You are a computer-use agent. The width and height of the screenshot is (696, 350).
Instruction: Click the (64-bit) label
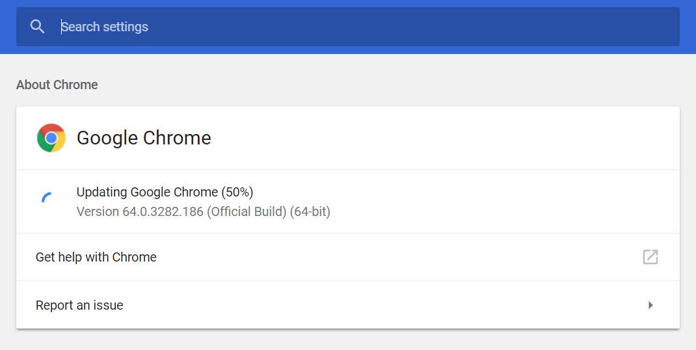[310, 211]
